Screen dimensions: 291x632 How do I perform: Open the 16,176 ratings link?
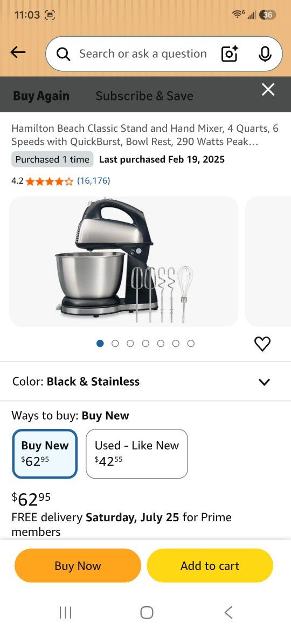[x=93, y=180]
